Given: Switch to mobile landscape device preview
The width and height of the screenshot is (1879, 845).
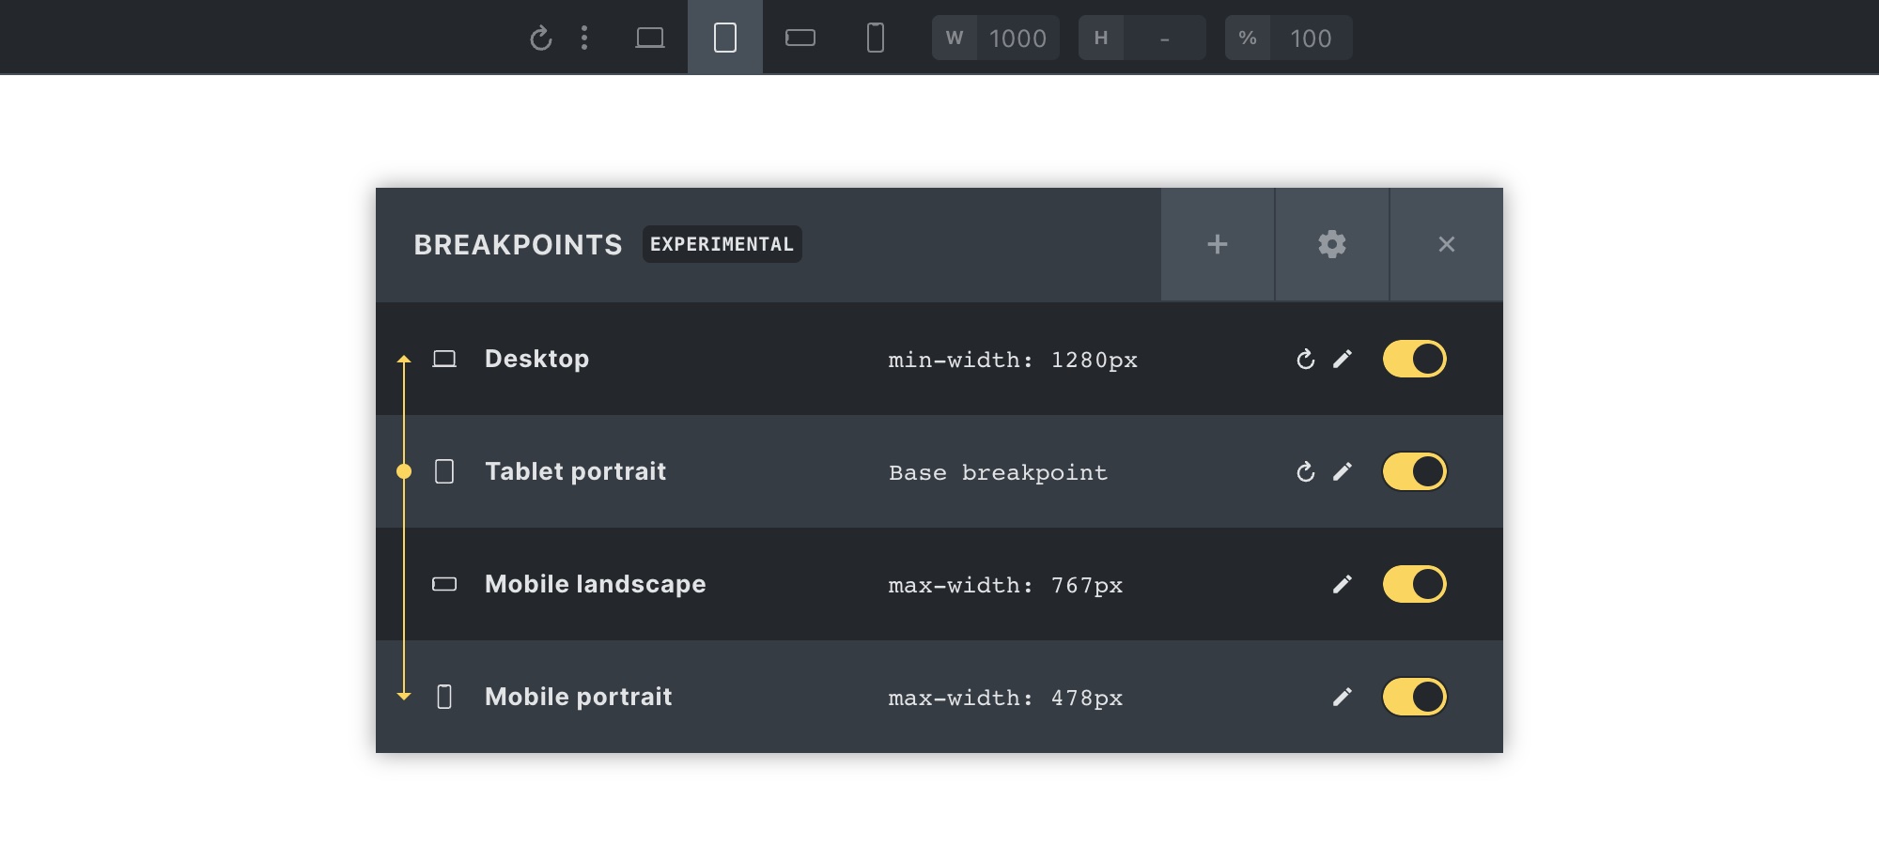Looking at the screenshot, I should [x=800, y=38].
